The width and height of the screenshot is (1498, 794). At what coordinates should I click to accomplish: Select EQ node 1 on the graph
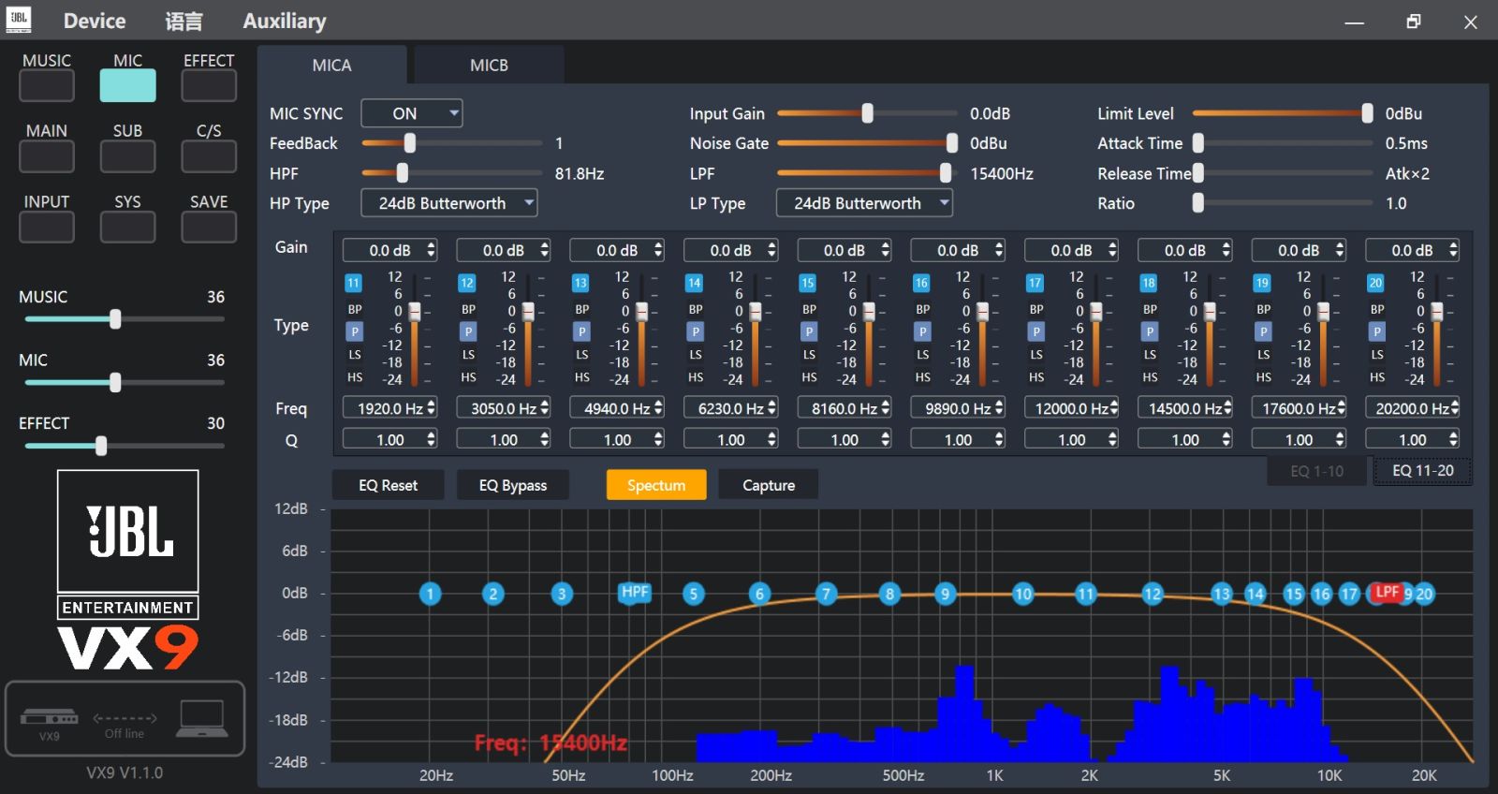(430, 594)
